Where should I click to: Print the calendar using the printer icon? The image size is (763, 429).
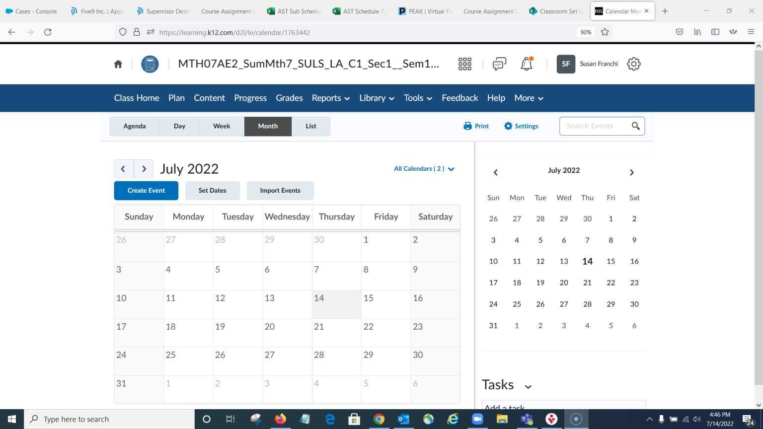point(467,126)
